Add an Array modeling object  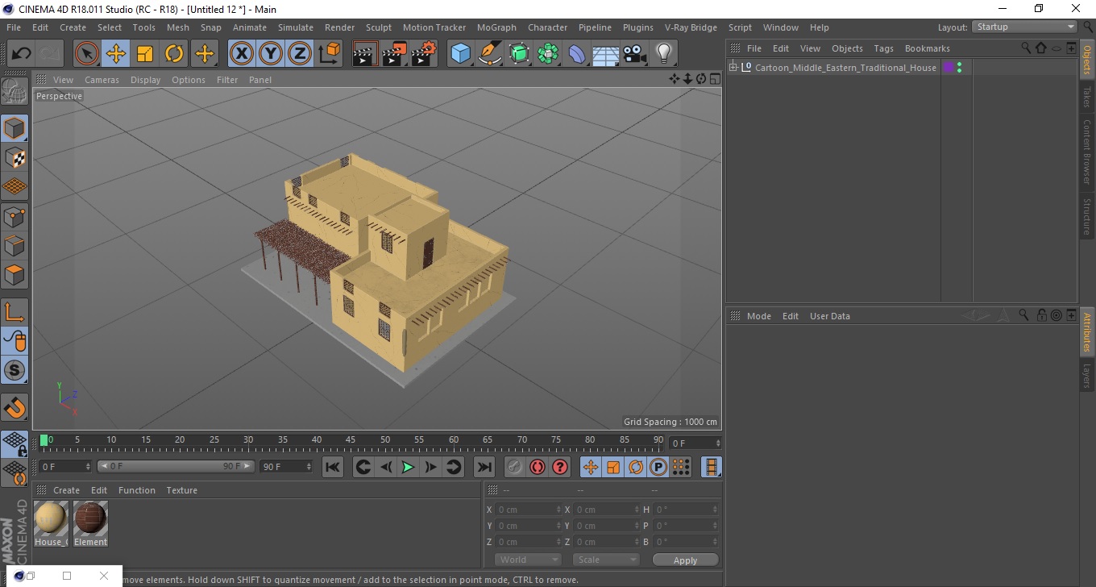pyautogui.click(x=548, y=54)
